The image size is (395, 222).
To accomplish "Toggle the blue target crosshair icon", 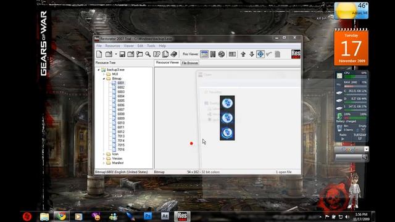I will pos(260,54).
